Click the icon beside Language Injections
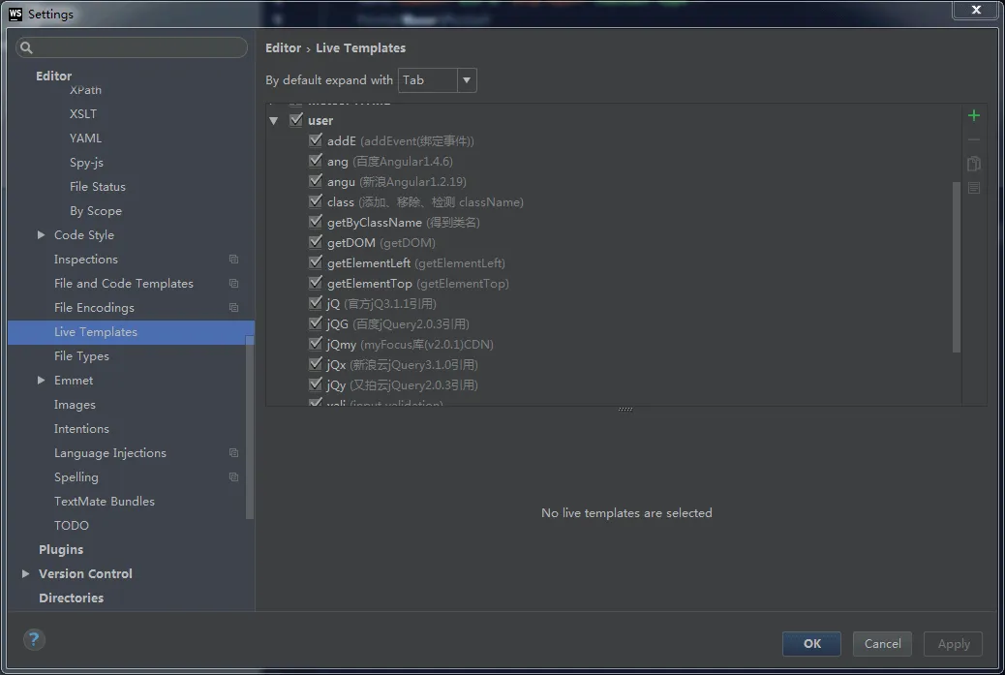Viewport: 1005px width, 675px height. click(x=233, y=453)
